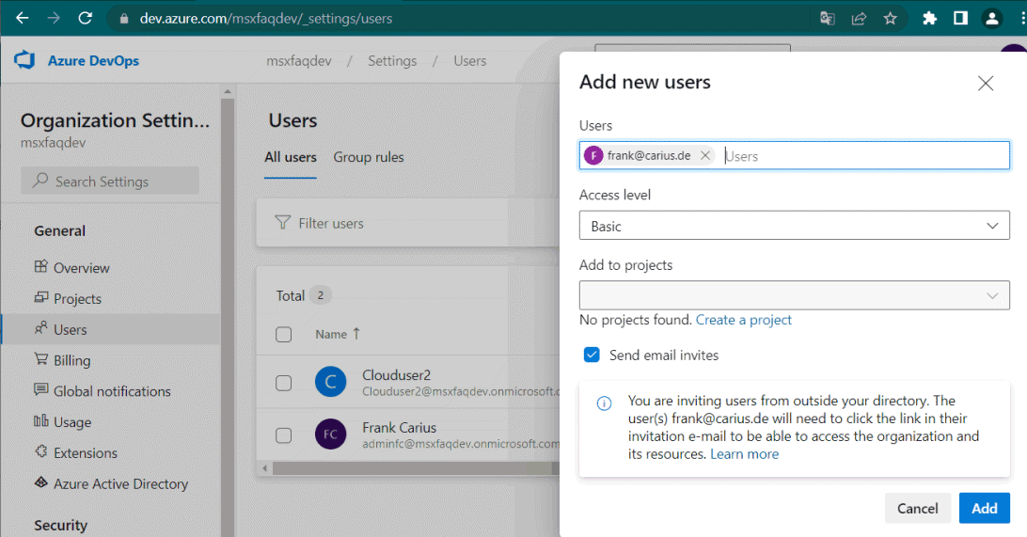
Task: Open the browser extensions puzzle icon
Action: pyautogui.click(x=929, y=18)
